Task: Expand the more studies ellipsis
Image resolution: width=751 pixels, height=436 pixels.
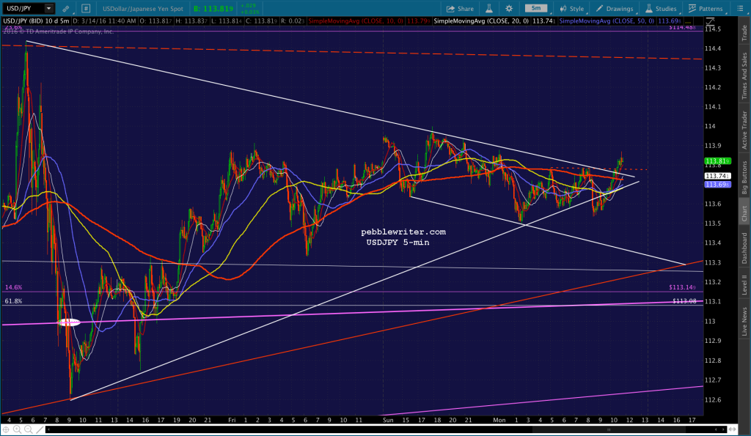Action: click(688, 21)
